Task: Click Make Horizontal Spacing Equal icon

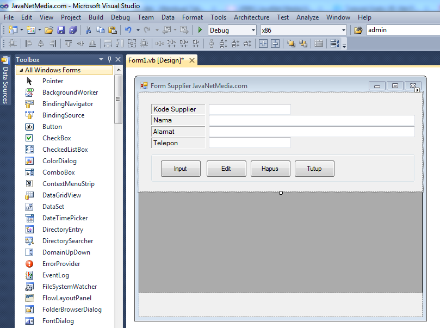Action: click(160, 44)
